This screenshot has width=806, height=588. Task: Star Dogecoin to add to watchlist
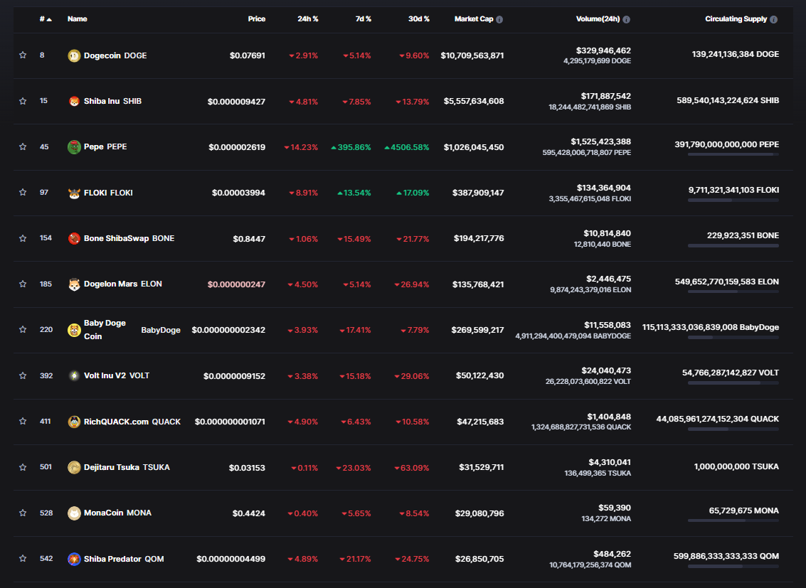click(23, 55)
